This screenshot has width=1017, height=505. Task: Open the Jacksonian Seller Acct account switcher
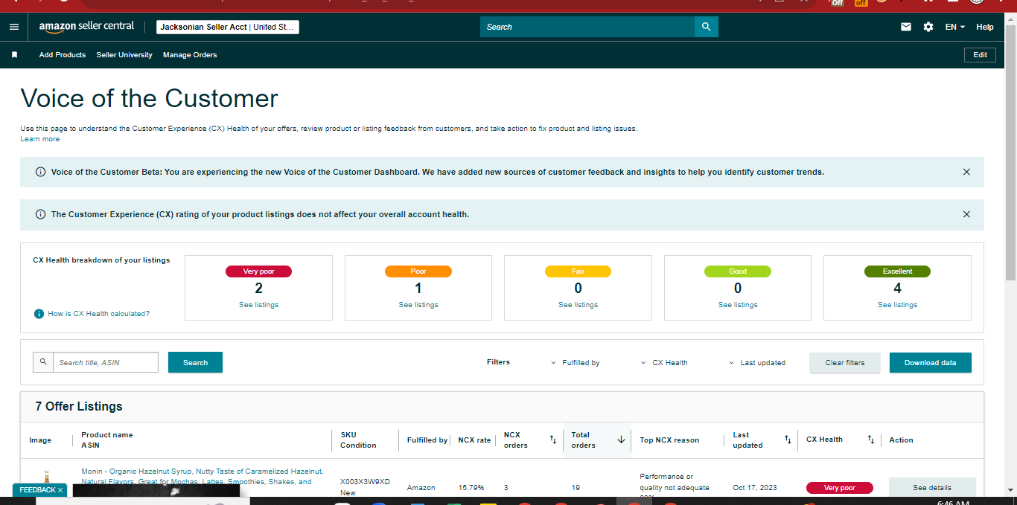[228, 27]
